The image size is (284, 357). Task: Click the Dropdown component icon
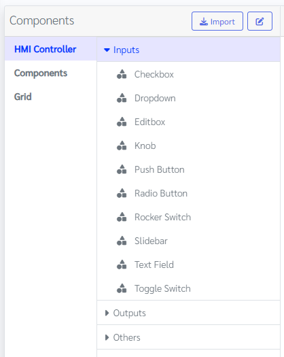point(122,98)
